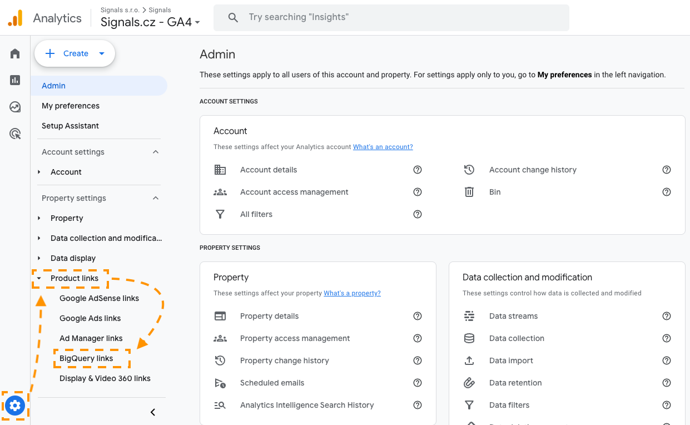Collapse the Account settings section
Image resolution: width=690 pixels, height=425 pixels.
pyautogui.click(x=156, y=152)
